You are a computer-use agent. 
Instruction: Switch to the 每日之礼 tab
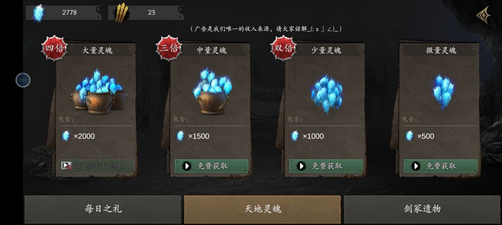pyautogui.click(x=103, y=209)
